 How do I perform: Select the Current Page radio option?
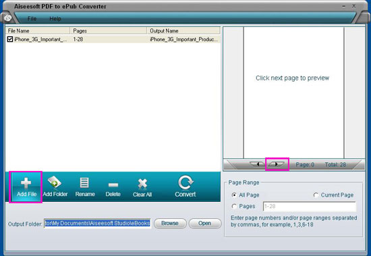(316, 195)
